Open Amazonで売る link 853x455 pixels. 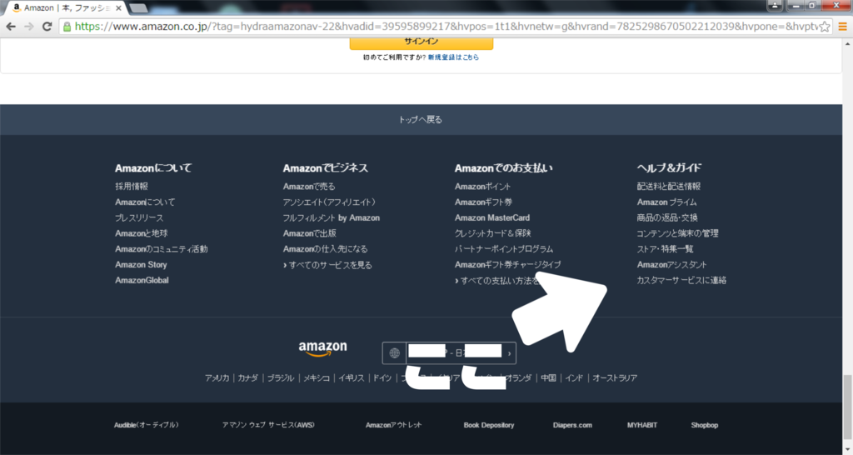309,186
